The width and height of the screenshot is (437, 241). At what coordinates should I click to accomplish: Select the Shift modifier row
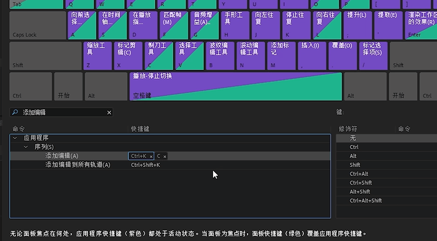click(386, 165)
